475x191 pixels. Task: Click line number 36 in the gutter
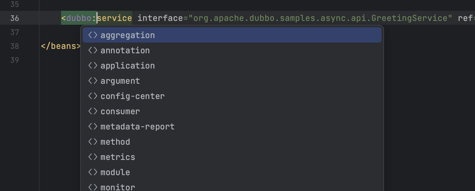coord(15,18)
